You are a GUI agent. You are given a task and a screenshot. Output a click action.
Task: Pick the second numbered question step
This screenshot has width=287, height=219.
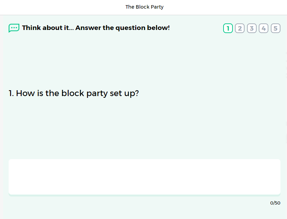click(x=240, y=28)
